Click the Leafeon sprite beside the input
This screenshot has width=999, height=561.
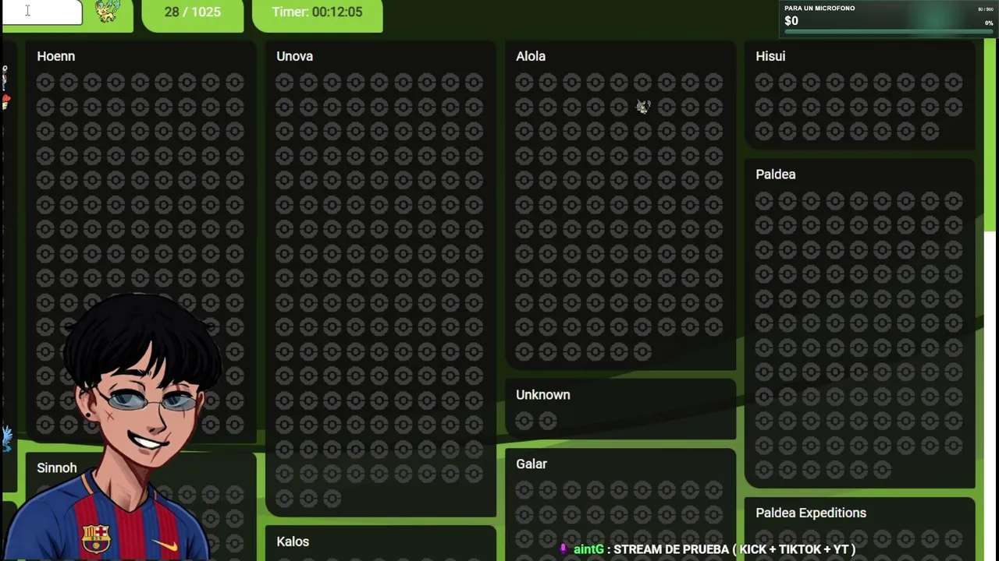(107, 12)
